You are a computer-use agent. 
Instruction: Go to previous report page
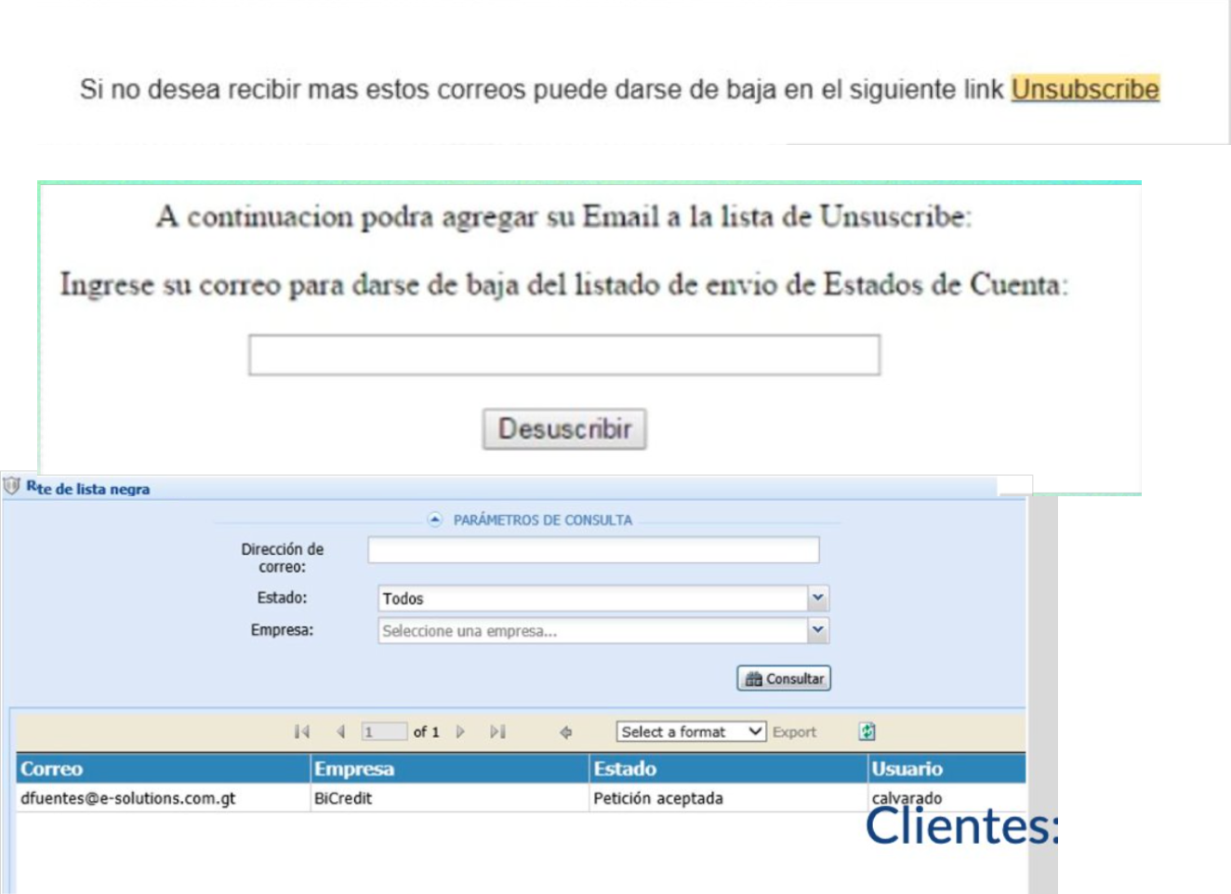click(340, 732)
